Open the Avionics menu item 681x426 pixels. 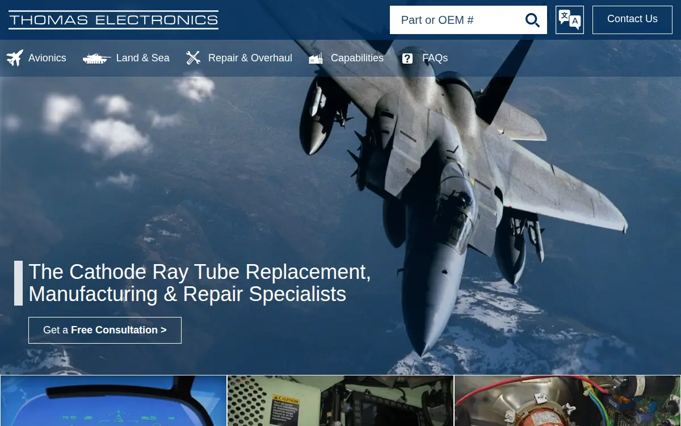pos(47,58)
